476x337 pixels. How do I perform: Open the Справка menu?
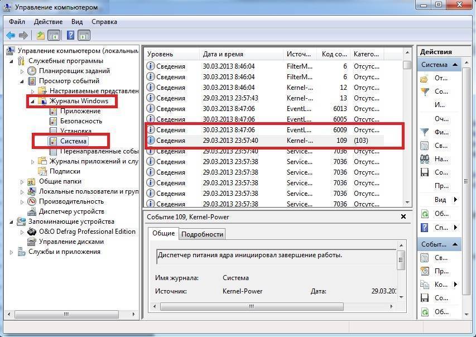[x=104, y=22]
